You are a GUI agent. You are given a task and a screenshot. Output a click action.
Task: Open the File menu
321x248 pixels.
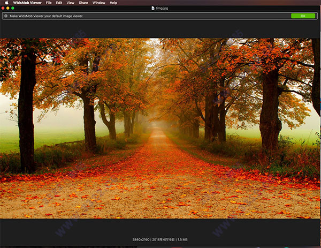point(49,3)
